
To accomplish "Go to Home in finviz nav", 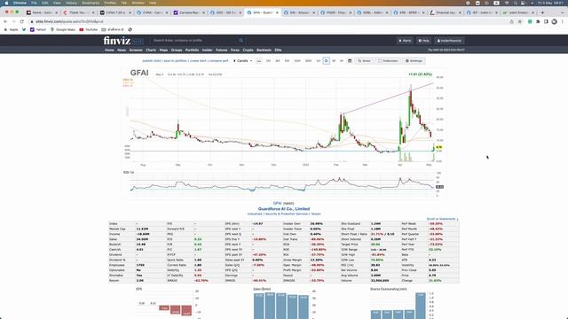I will tap(109, 50).
